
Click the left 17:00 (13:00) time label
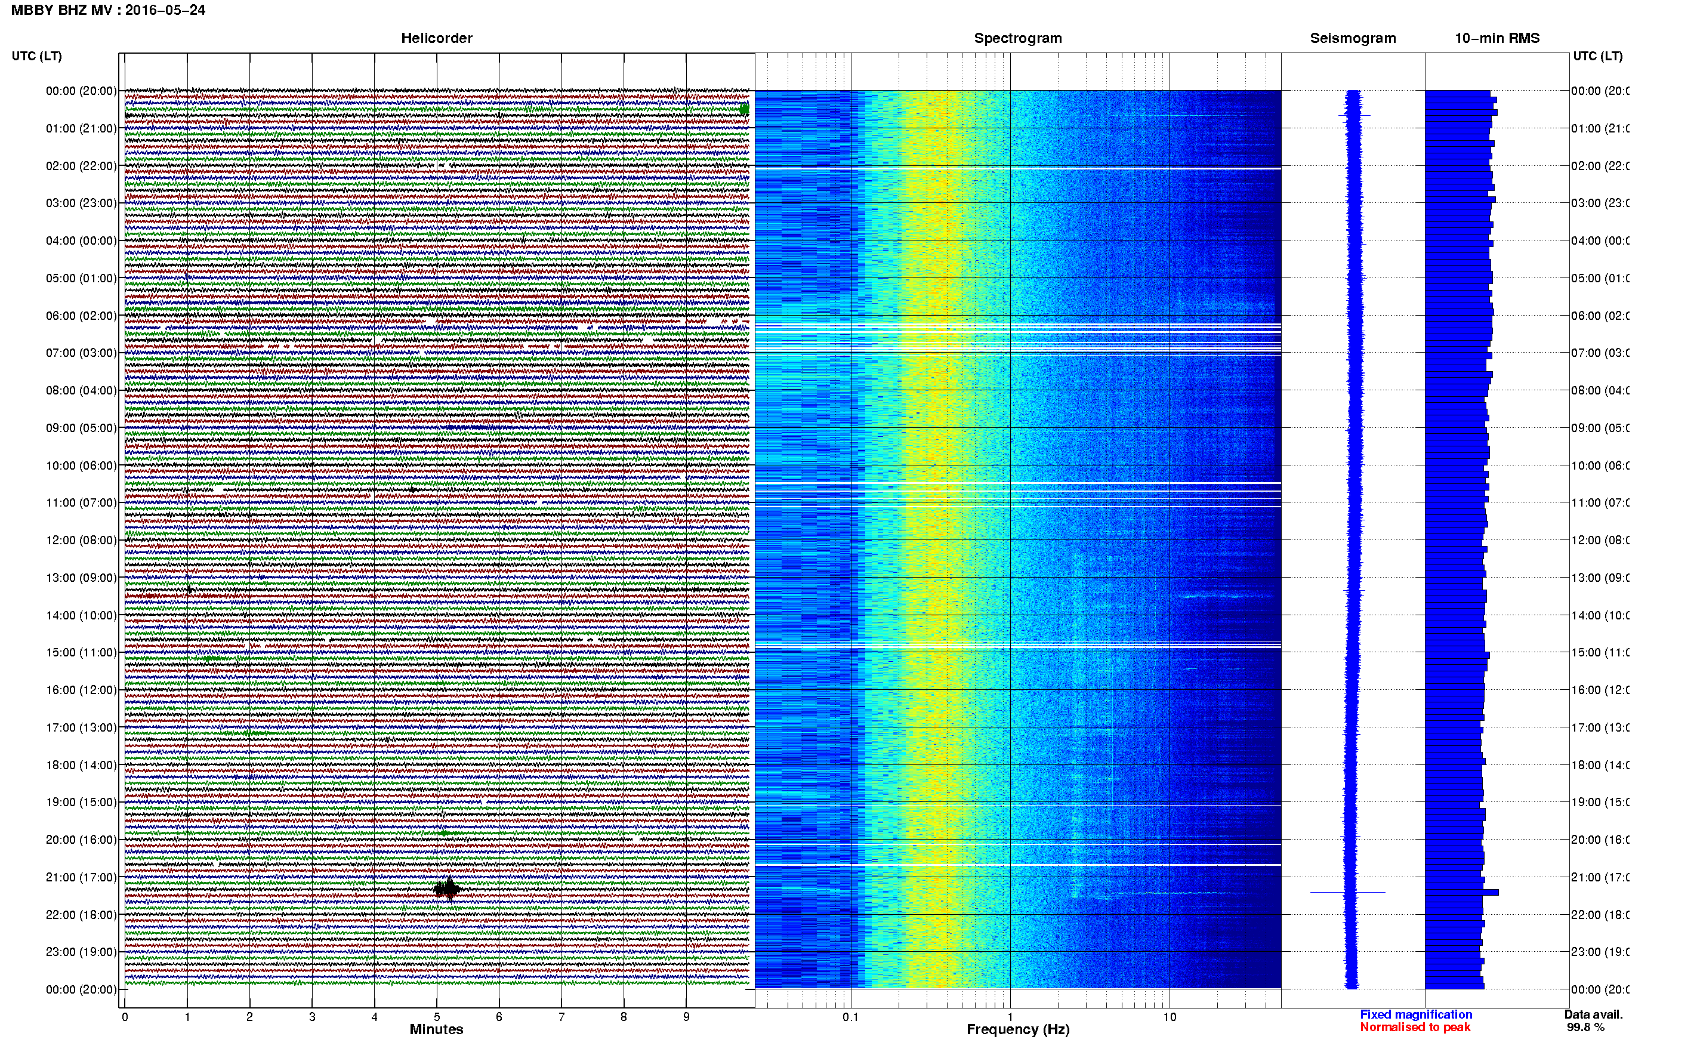[x=81, y=727]
